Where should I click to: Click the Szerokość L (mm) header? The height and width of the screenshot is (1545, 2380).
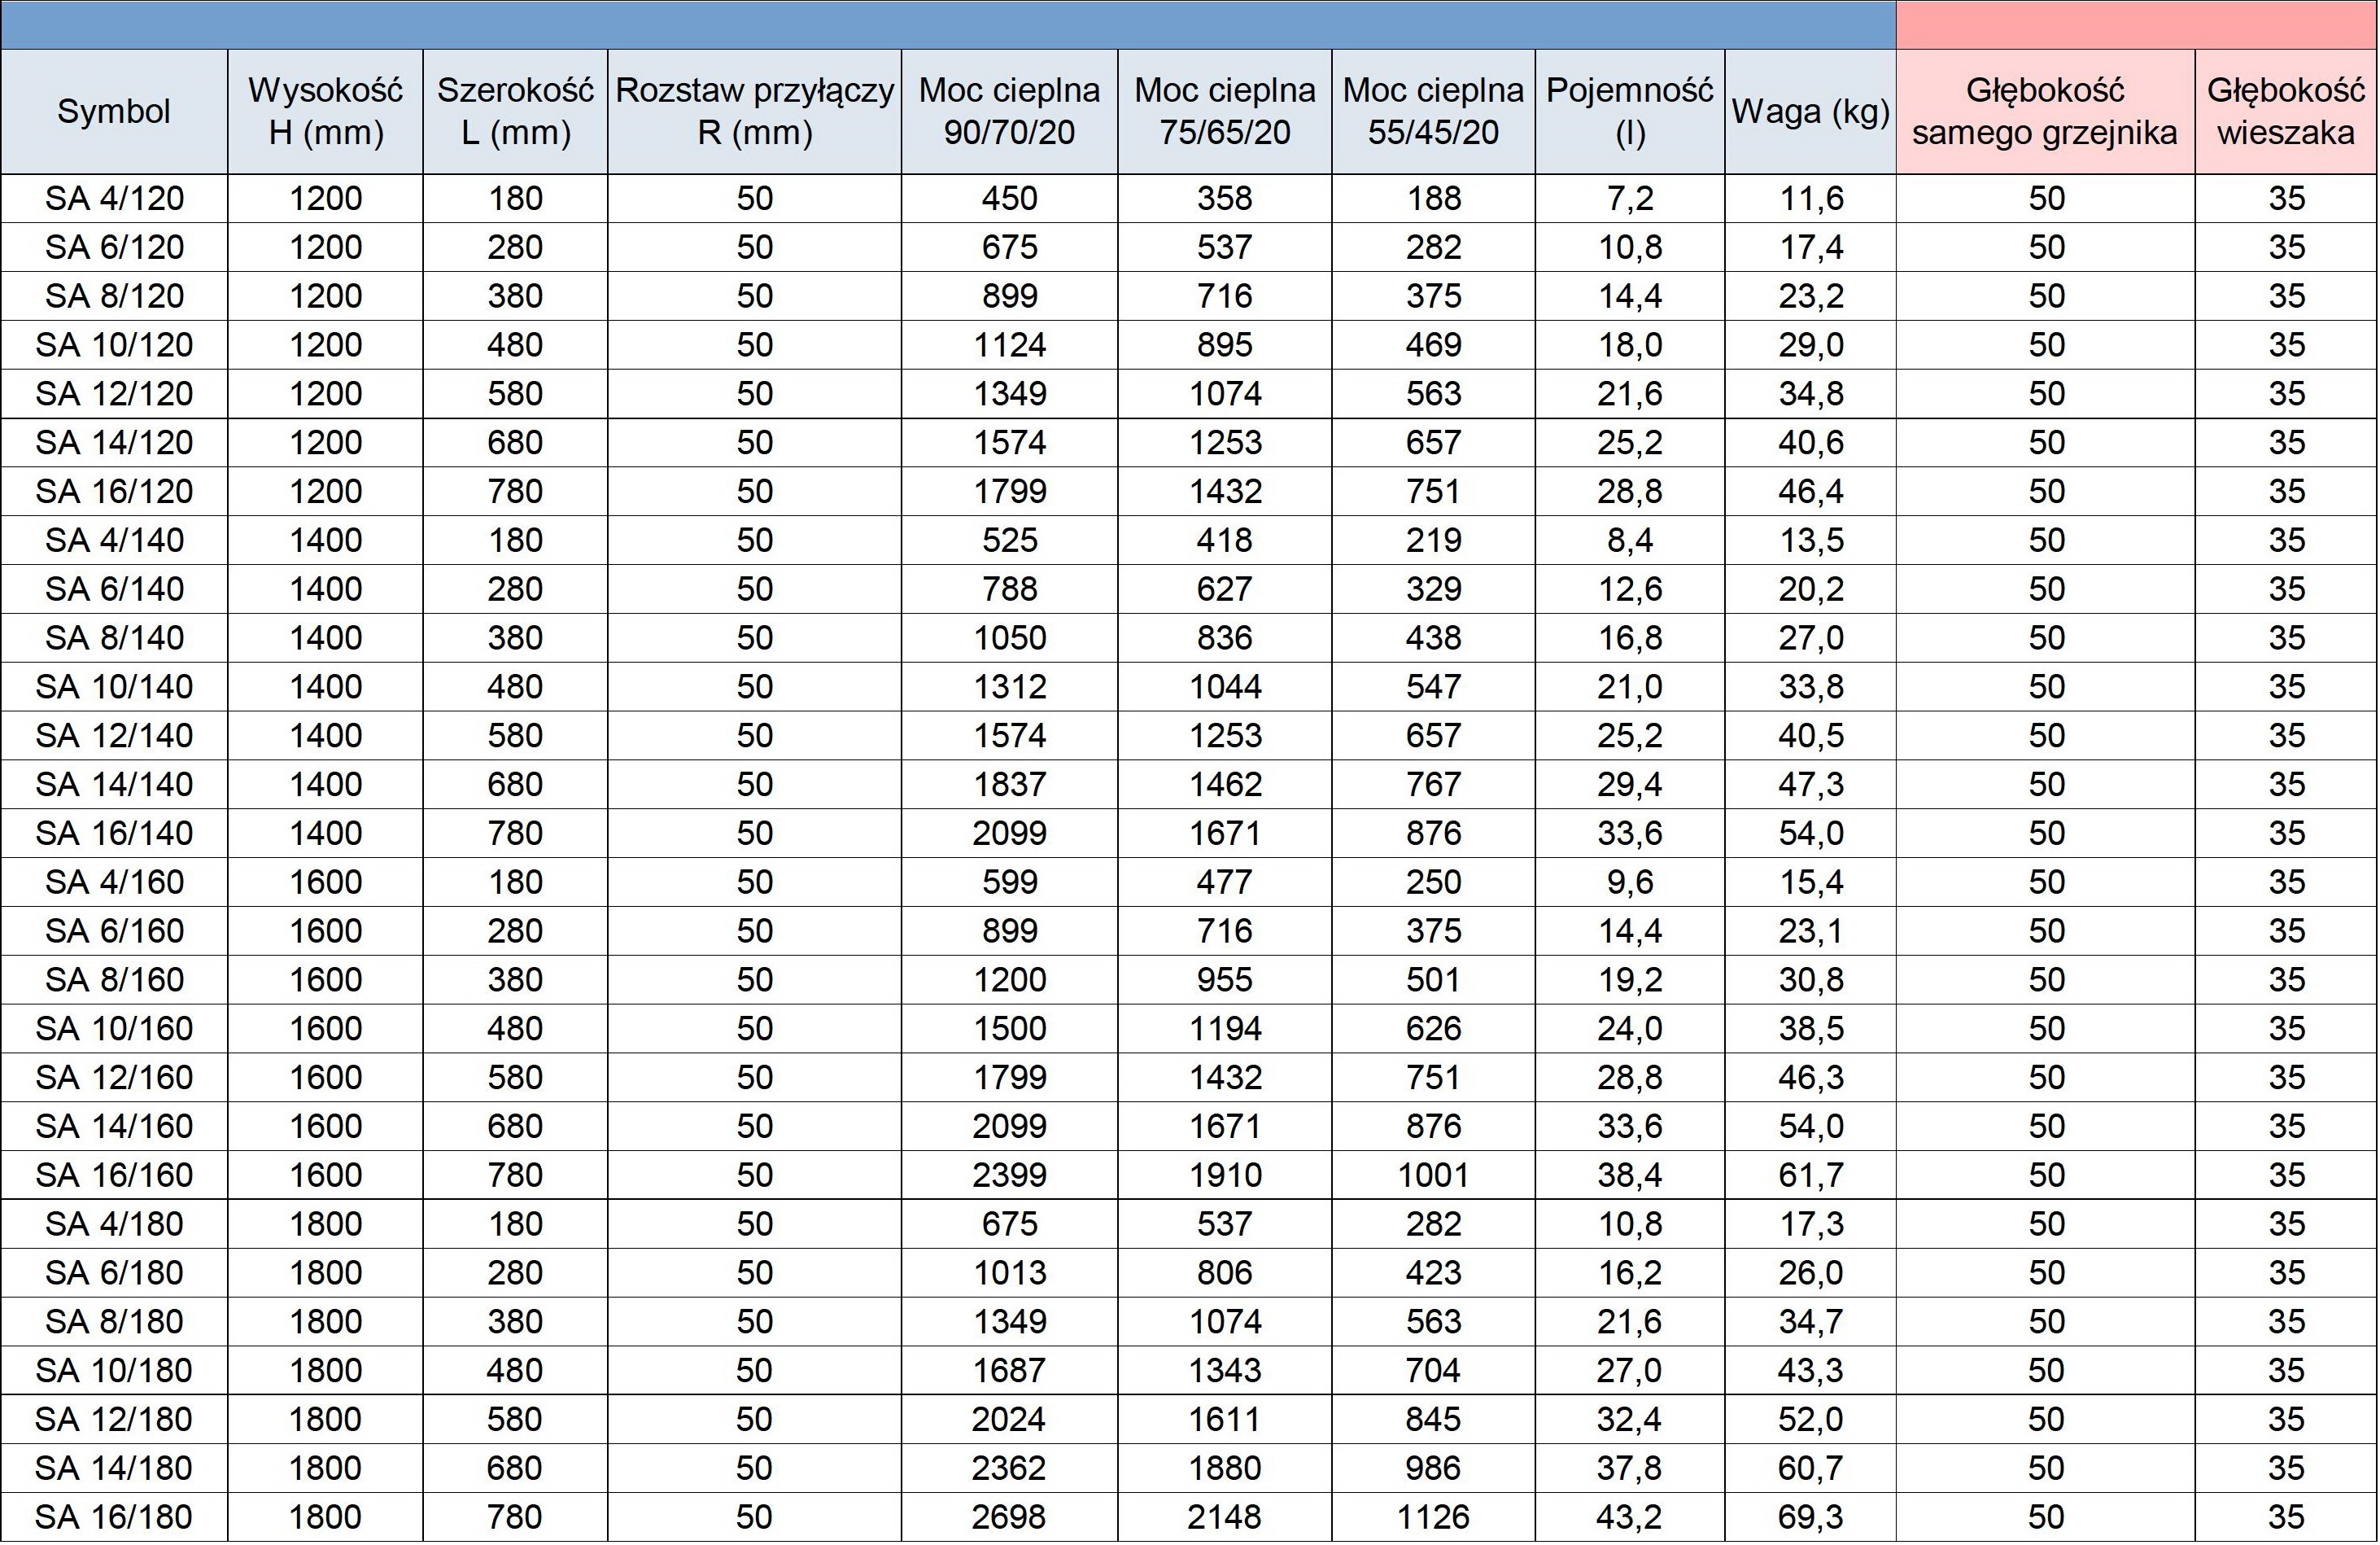click(515, 111)
